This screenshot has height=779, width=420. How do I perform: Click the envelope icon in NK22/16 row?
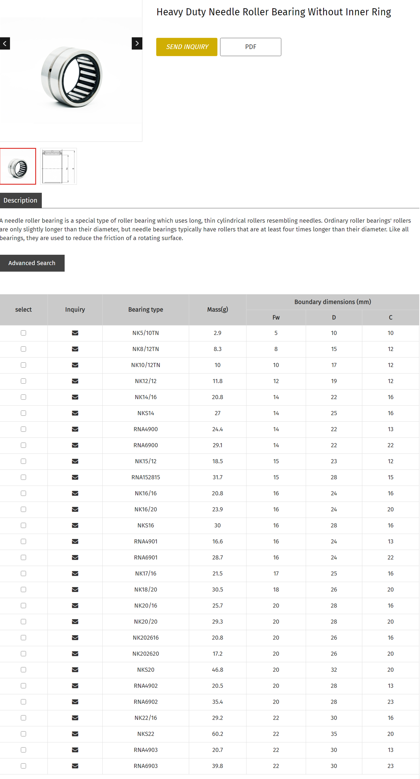[75, 718]
